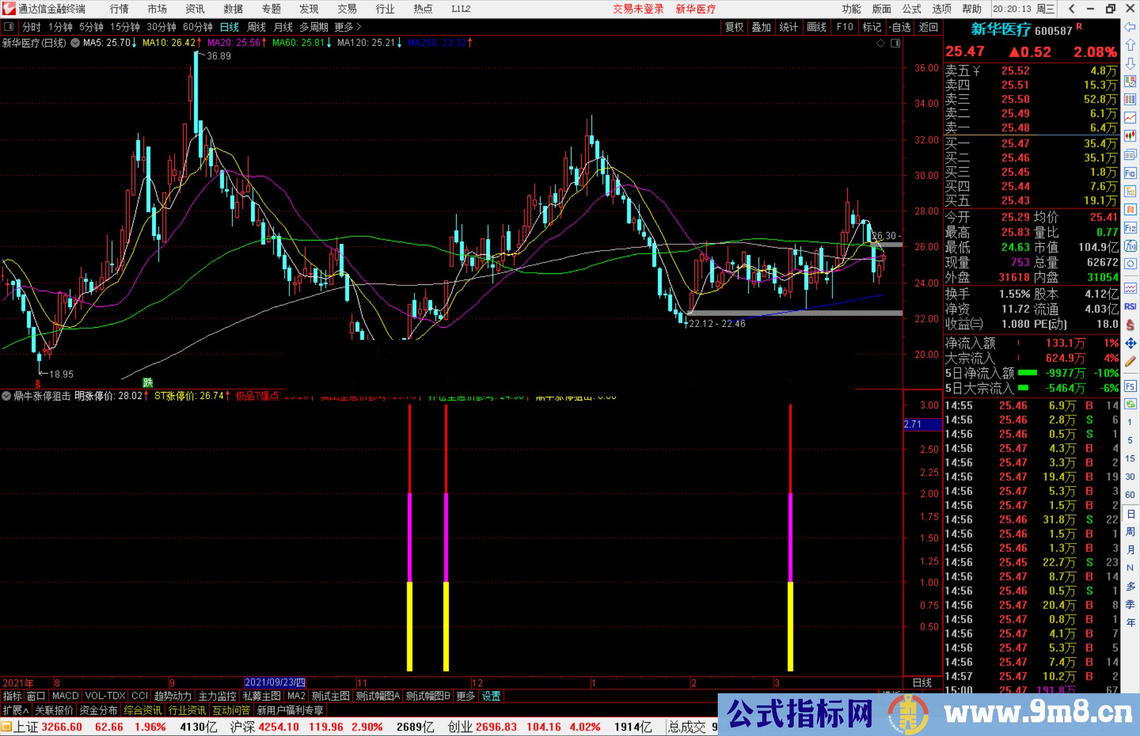Viewport: 1140px width, 736px height.
Task: Toggle the 日线 label at chart bottom right
Action: (922, 683)
